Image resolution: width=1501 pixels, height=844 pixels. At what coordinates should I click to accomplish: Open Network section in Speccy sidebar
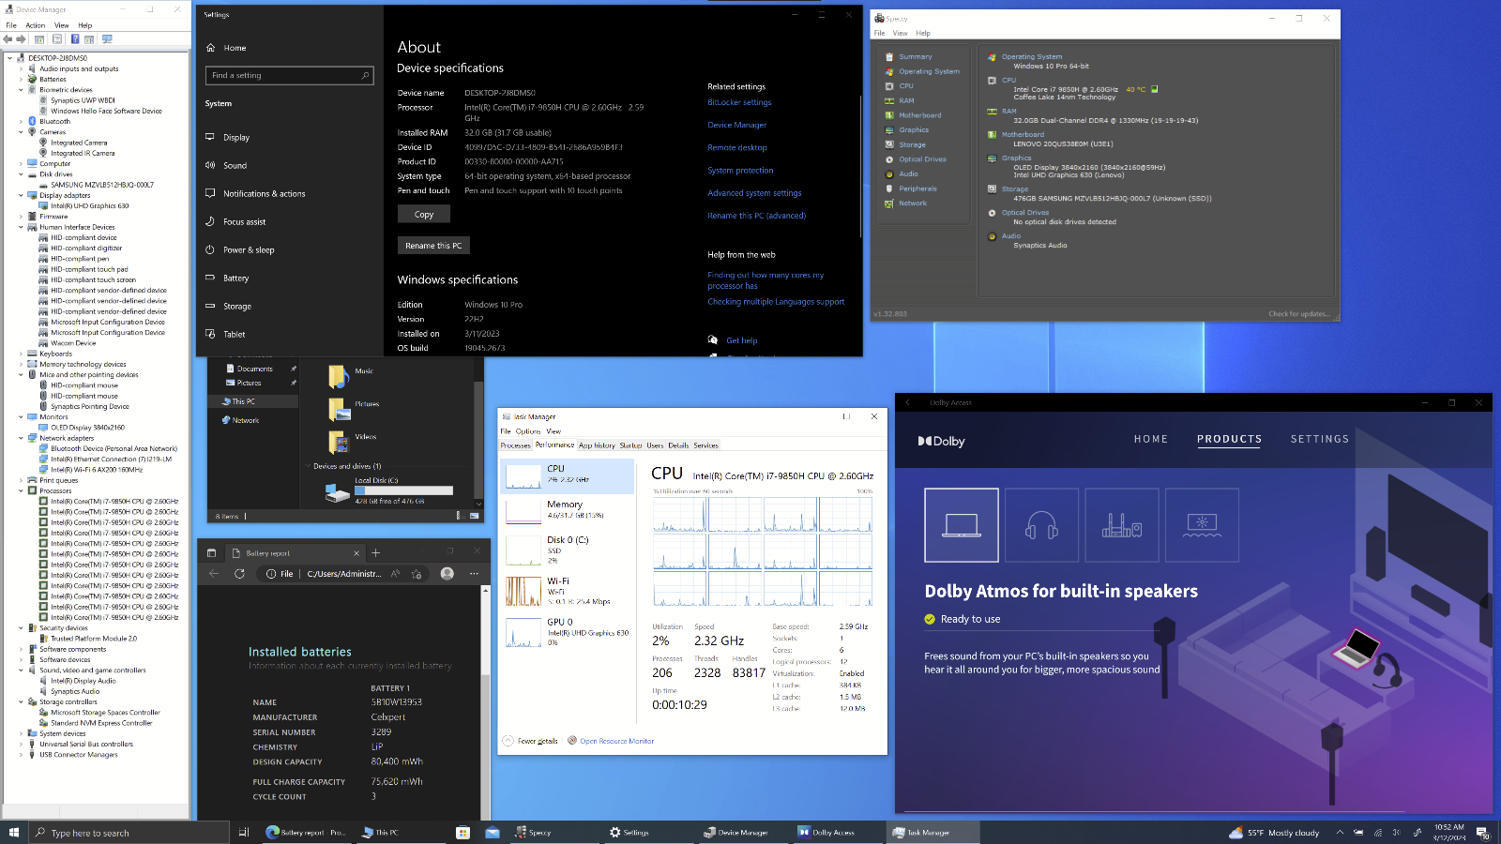(913, 203)
